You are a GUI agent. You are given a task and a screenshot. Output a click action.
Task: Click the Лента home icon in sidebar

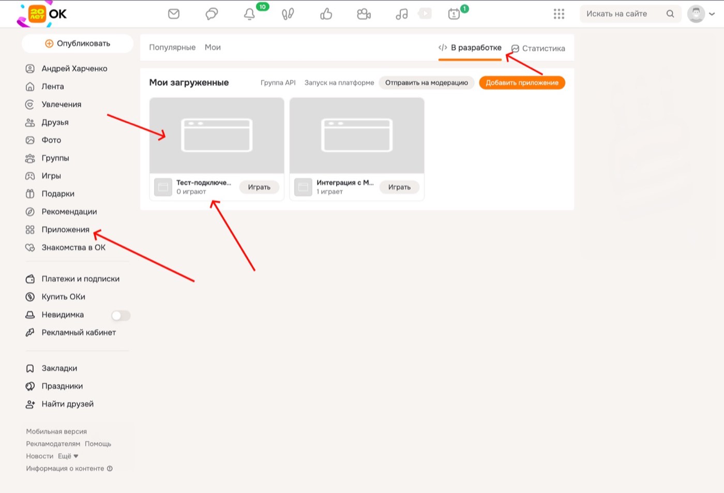pyautogui.click(x=30, y=86)
